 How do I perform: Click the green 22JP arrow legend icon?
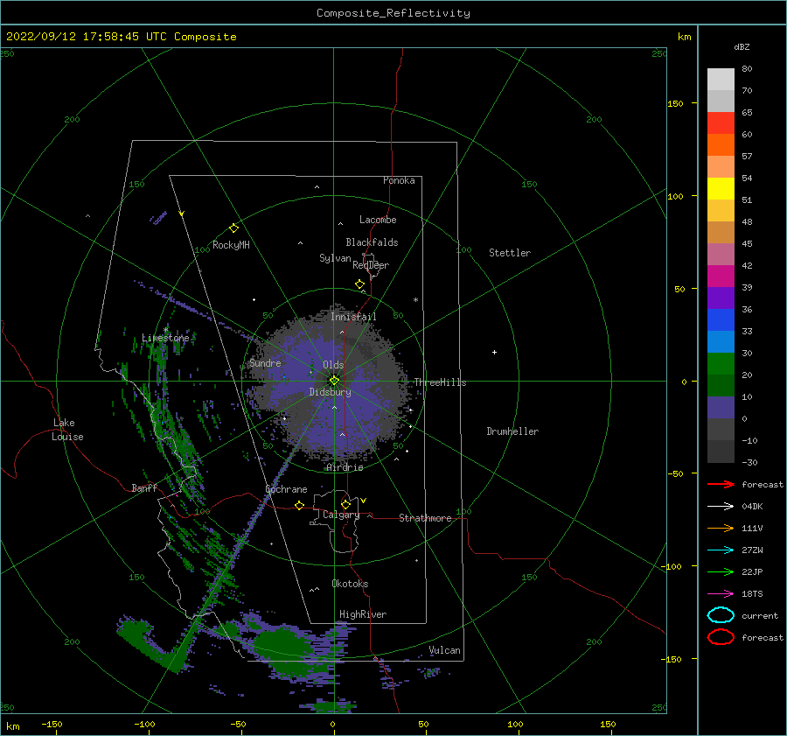[721, 571]
